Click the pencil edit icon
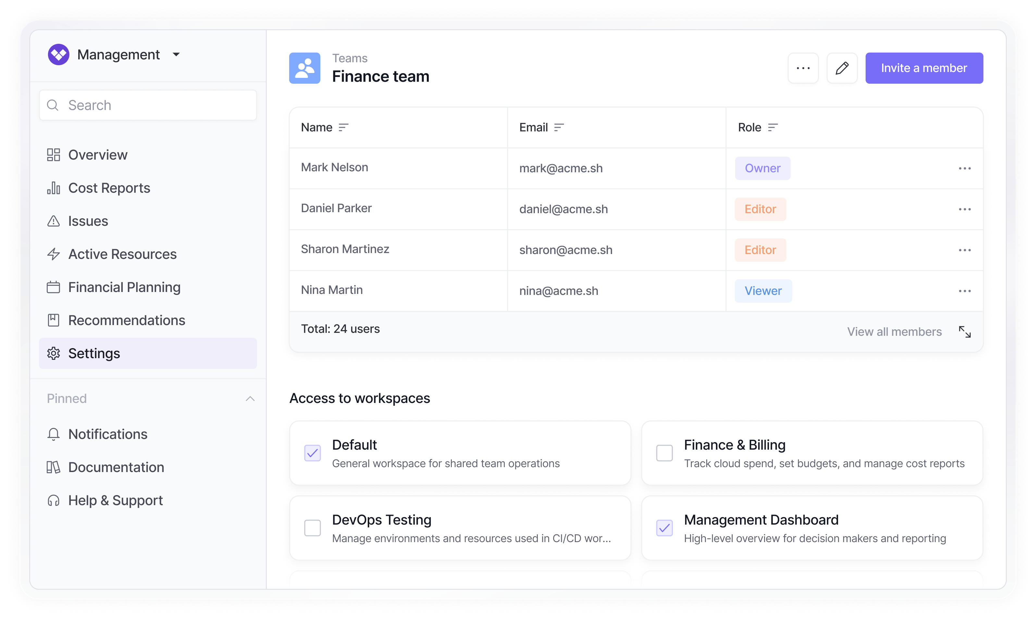 842,68
